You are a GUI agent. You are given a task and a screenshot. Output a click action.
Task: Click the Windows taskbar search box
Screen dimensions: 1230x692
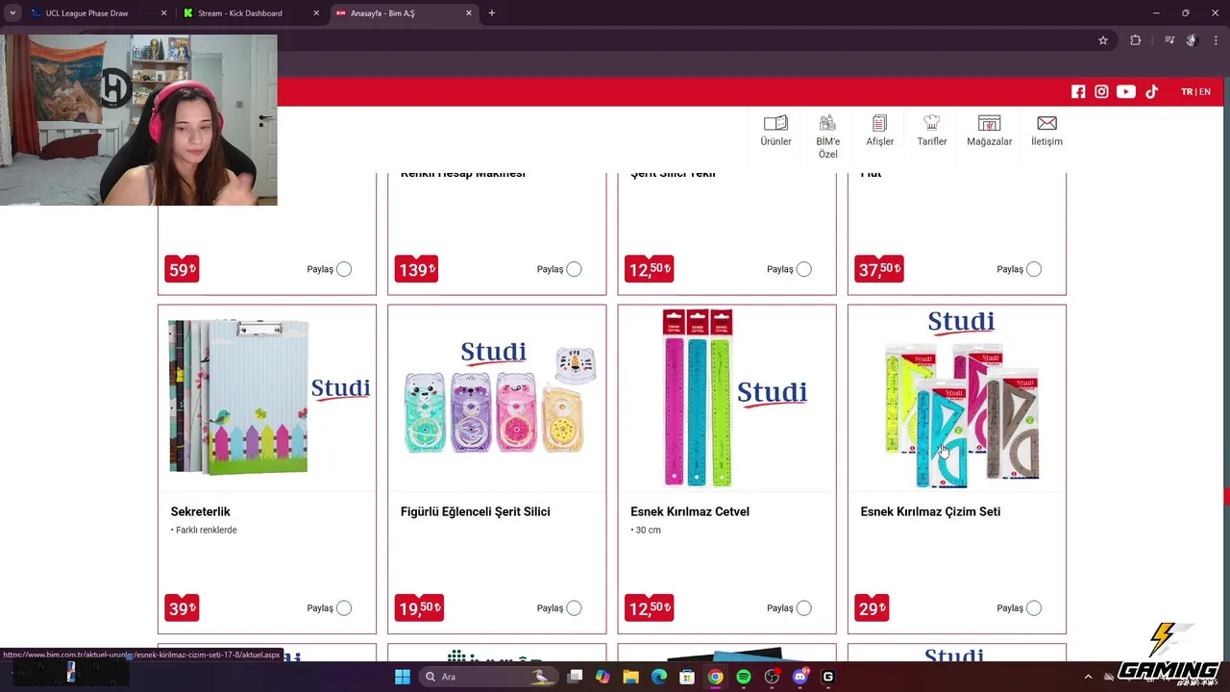(x=488, y=677)
